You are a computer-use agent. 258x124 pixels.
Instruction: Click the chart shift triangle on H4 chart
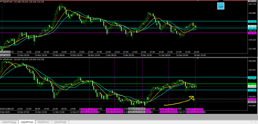[198, 1]
